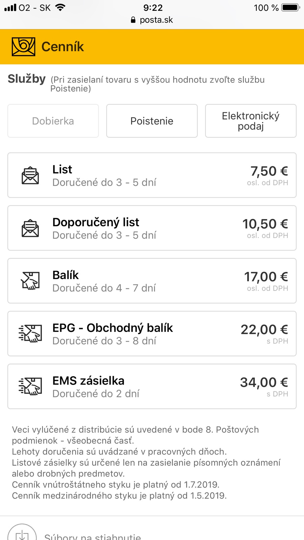Click the Doporučený list envelope icon

(x=30, y=228)
